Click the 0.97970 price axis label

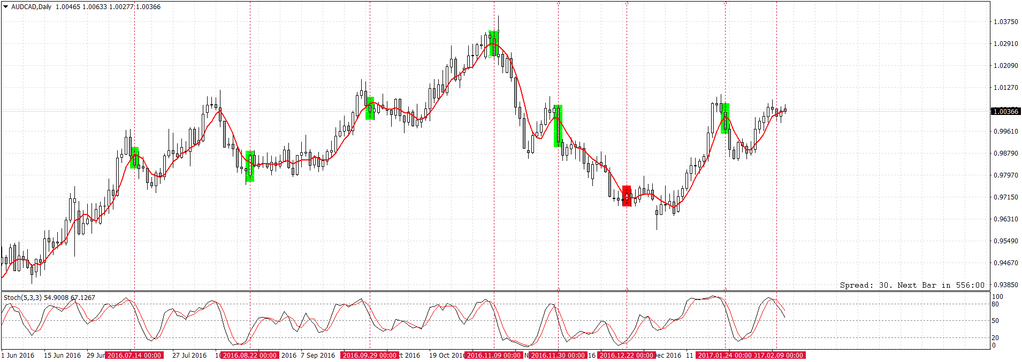coord(1006,175)
